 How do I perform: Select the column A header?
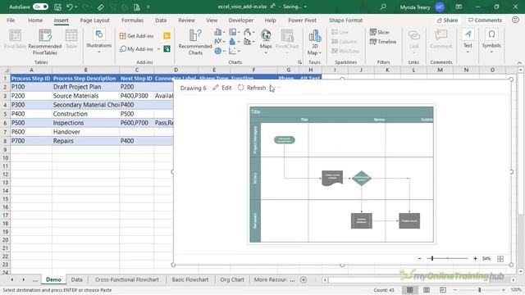pyautogui.click(x=31, y=70)
